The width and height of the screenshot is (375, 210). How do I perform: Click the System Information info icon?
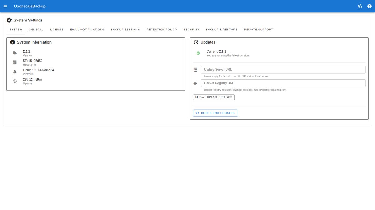(x=12, y=42)
